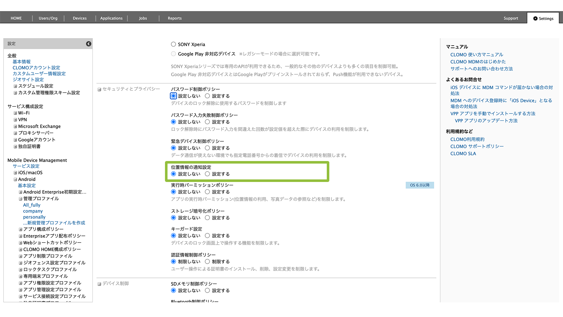
Task: Collapse the デバイス制御 section icon
Action: (99, 284)
